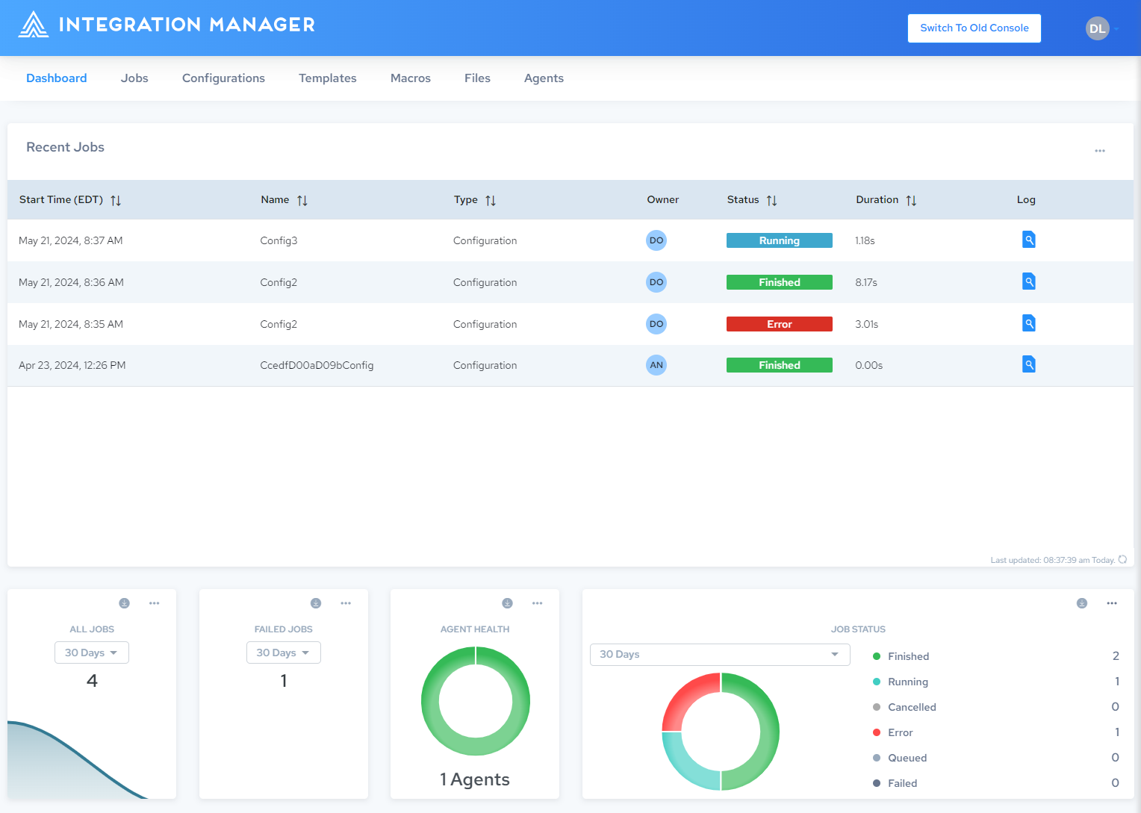Screen dimensions: 1141x813
Task: Sort by Duration column arrows
Action: pos(912,200)
